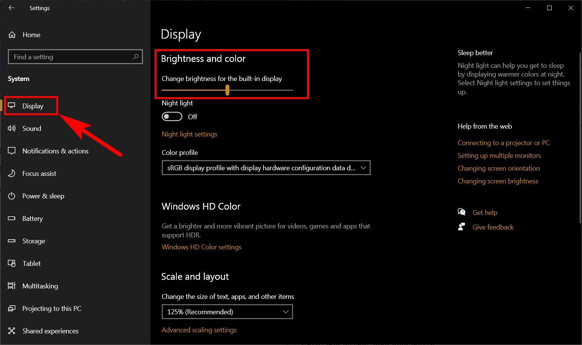This screenshot has height=345, width=582.
Task: Open Night light settings link
Action: (189, 134)
